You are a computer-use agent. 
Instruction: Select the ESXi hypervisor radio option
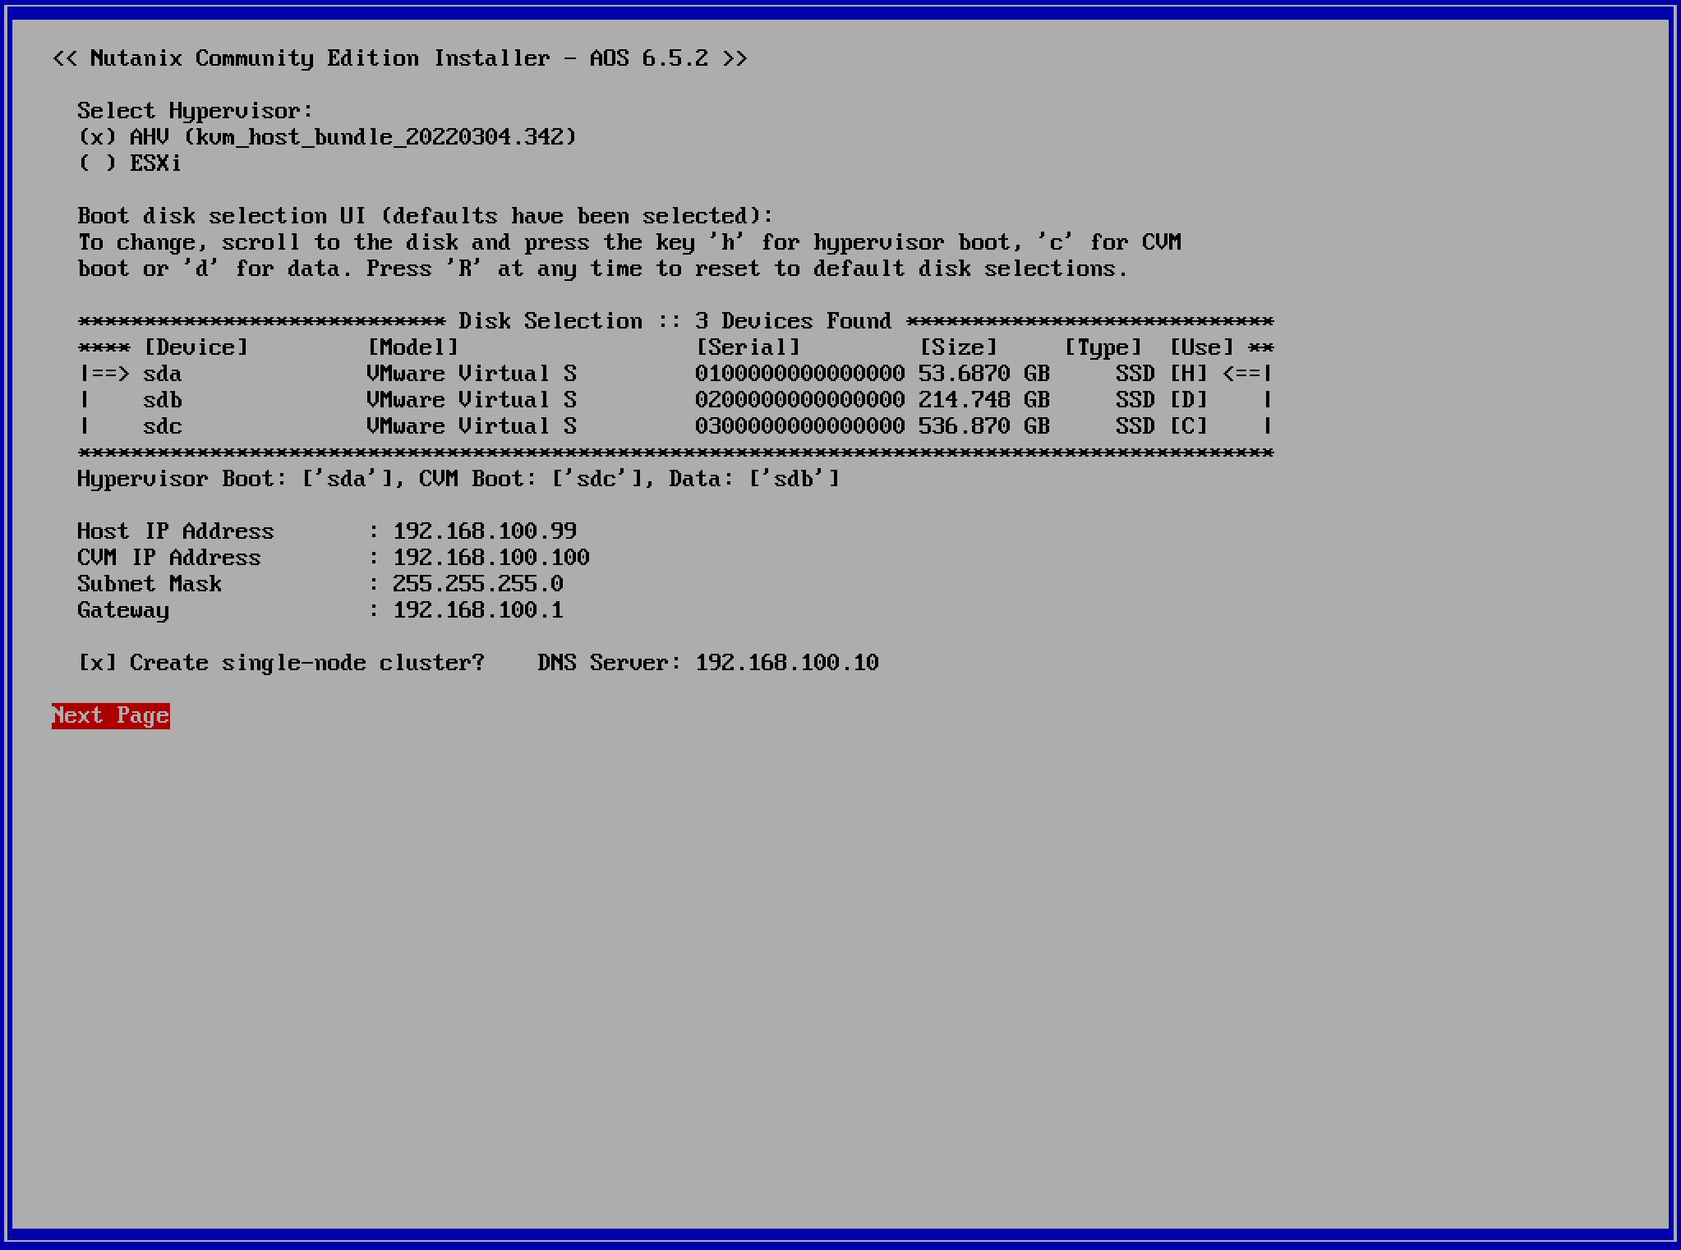point(98,163)
